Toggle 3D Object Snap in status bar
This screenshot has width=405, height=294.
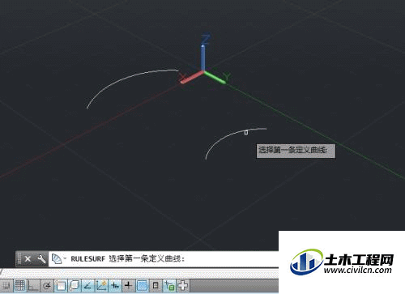click(75, 286)
